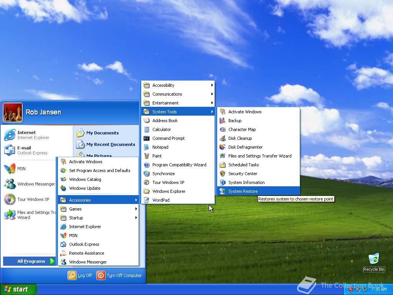The height and width of the screenshot is (295, 393).
Task: Click the Rob Jansen user picture
Action: click(x=13, y=113)
